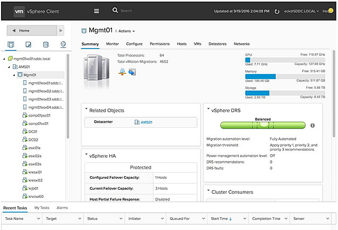
Task: Click the VM icon for krvcsa60
Action: tap(25, 196)
